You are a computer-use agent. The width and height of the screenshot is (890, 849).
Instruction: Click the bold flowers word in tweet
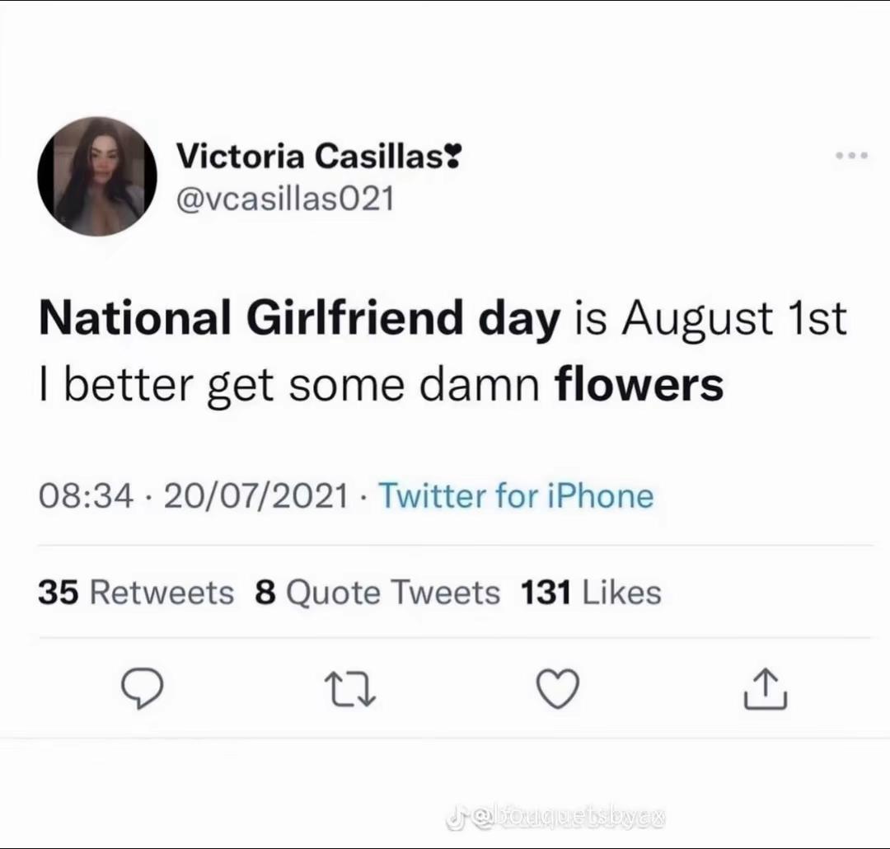(x=639, y=384)
